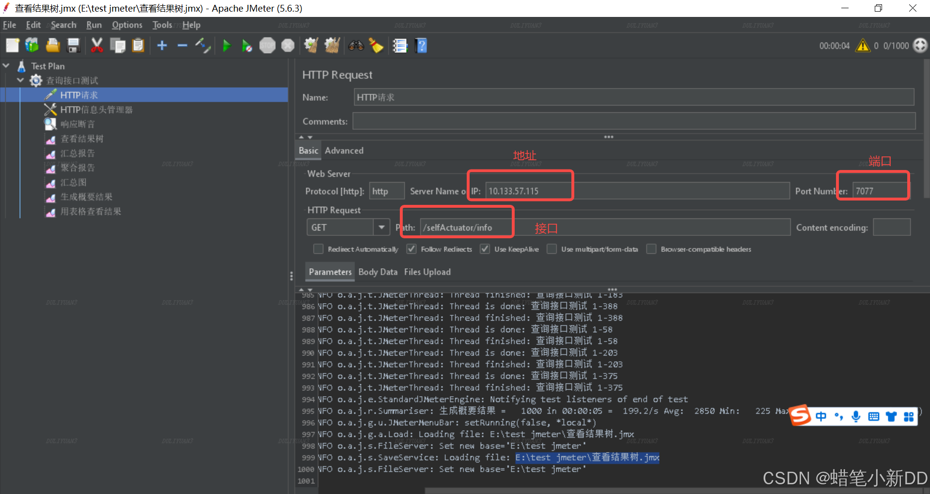The width and height of the screenshot is (930, 494).
Task: Select the Parameters tab
Action: (x=330, y=272)
